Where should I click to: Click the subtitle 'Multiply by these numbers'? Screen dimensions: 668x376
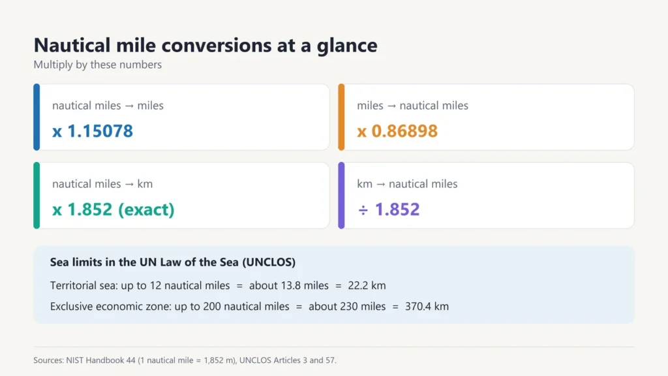(x=98, y=65)
